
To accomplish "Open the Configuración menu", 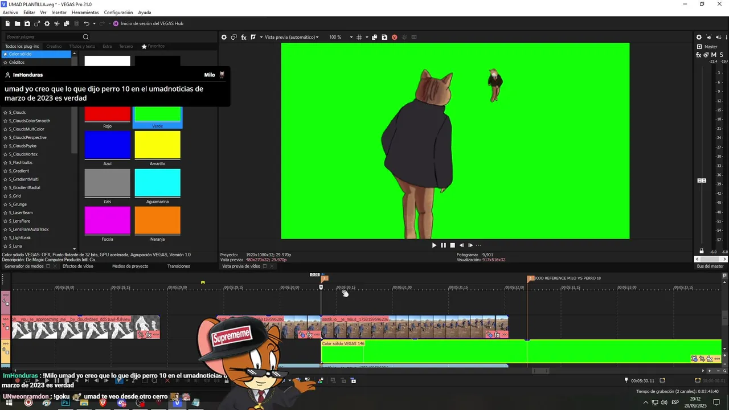I will [118, 12].
